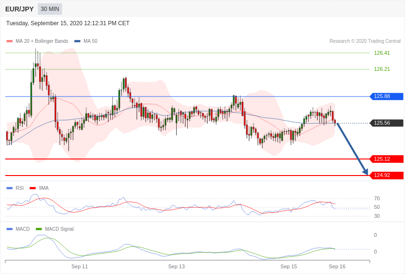Screen dimensions: 405x274
Task: Click the EUR/JPY pair title
Action: [20, 9]
